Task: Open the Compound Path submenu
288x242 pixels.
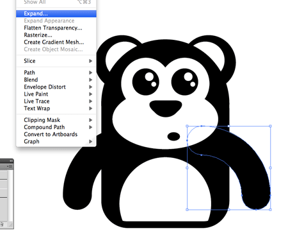Action: pos(91,127)
